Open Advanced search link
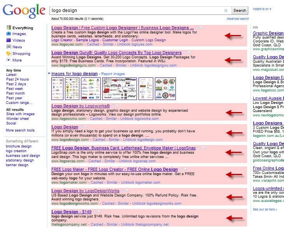The image size is (284, 228). click(x=238, y=19)
